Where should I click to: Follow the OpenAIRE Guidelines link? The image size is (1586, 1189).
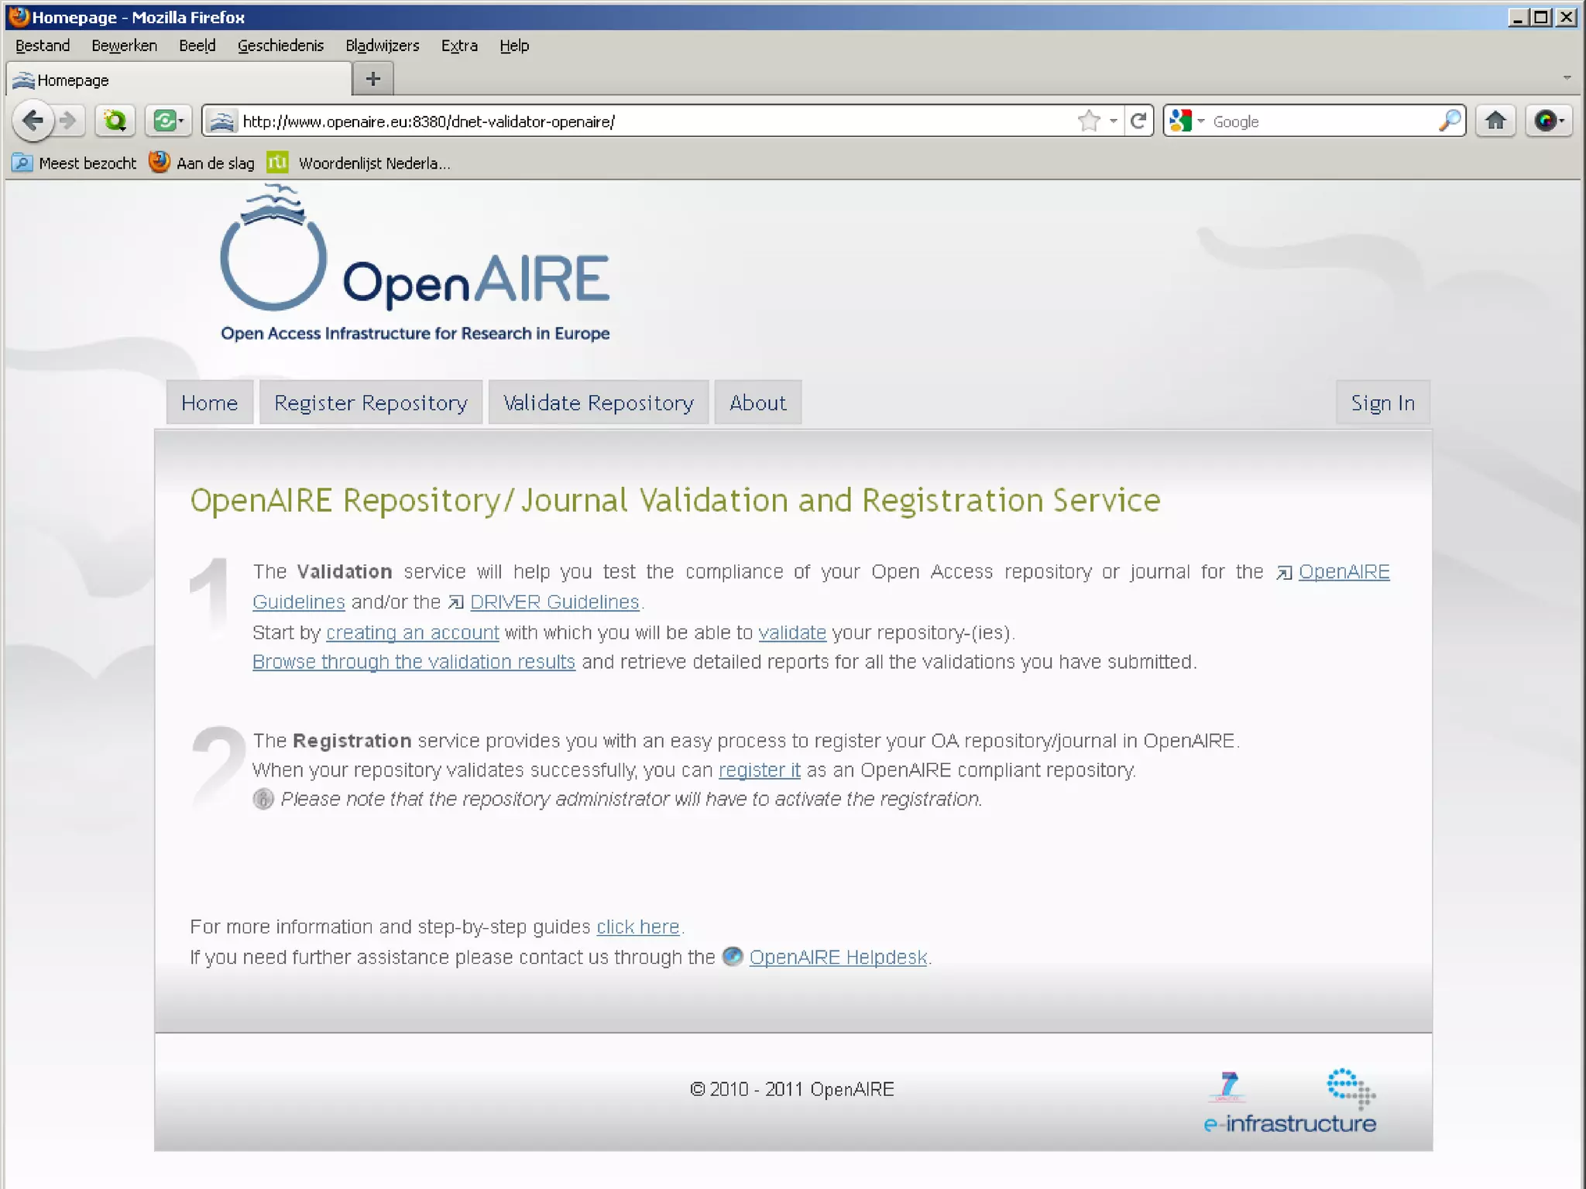pyautogui.click(x=1344, y=572)
